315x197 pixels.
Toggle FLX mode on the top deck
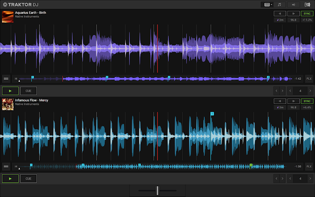pos(309,79)
